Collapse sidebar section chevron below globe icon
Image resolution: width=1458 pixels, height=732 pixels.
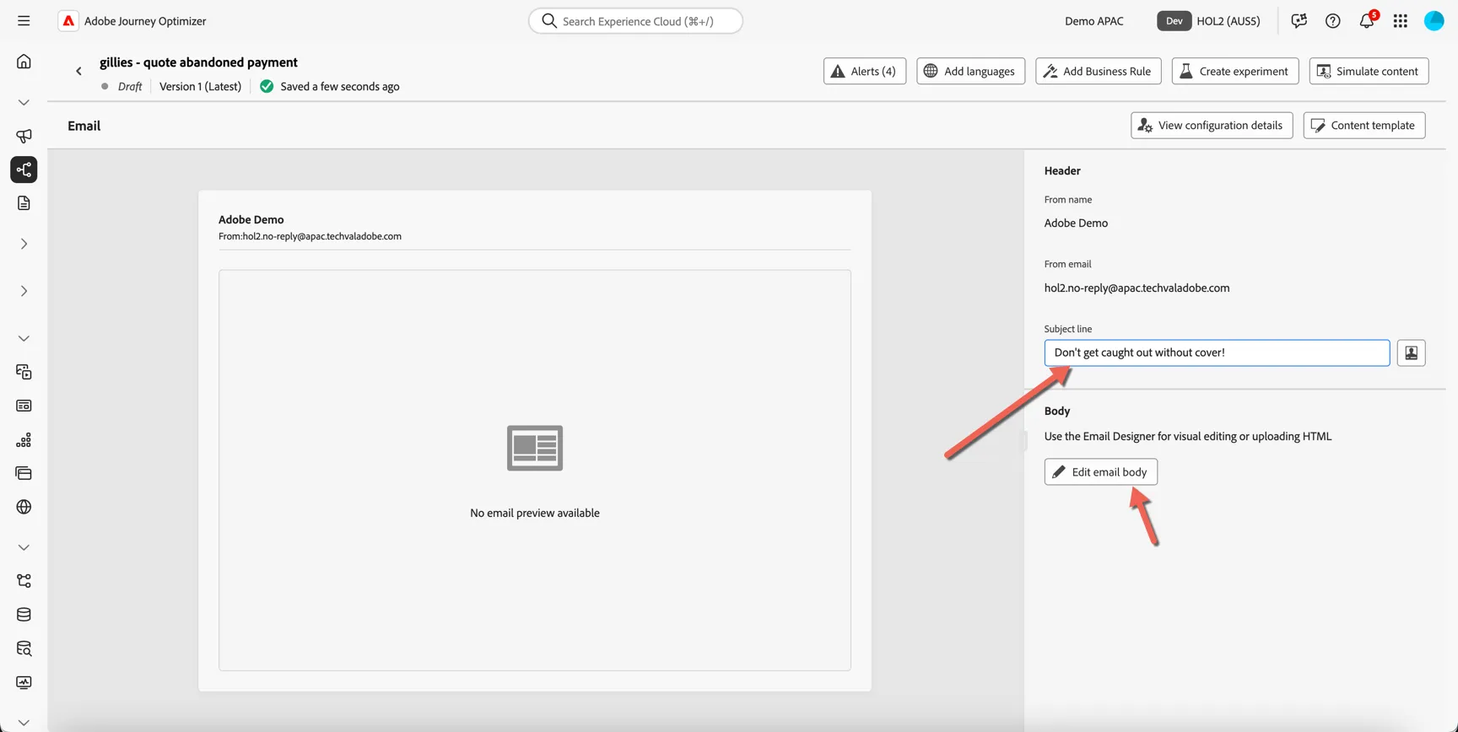tap(24, 547)
